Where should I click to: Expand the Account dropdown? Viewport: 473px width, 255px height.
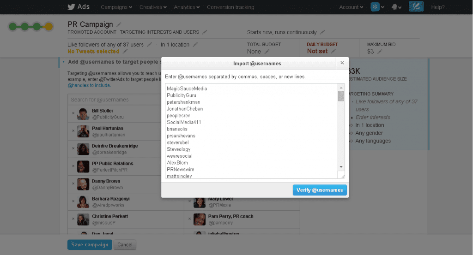tap(351, 7)
